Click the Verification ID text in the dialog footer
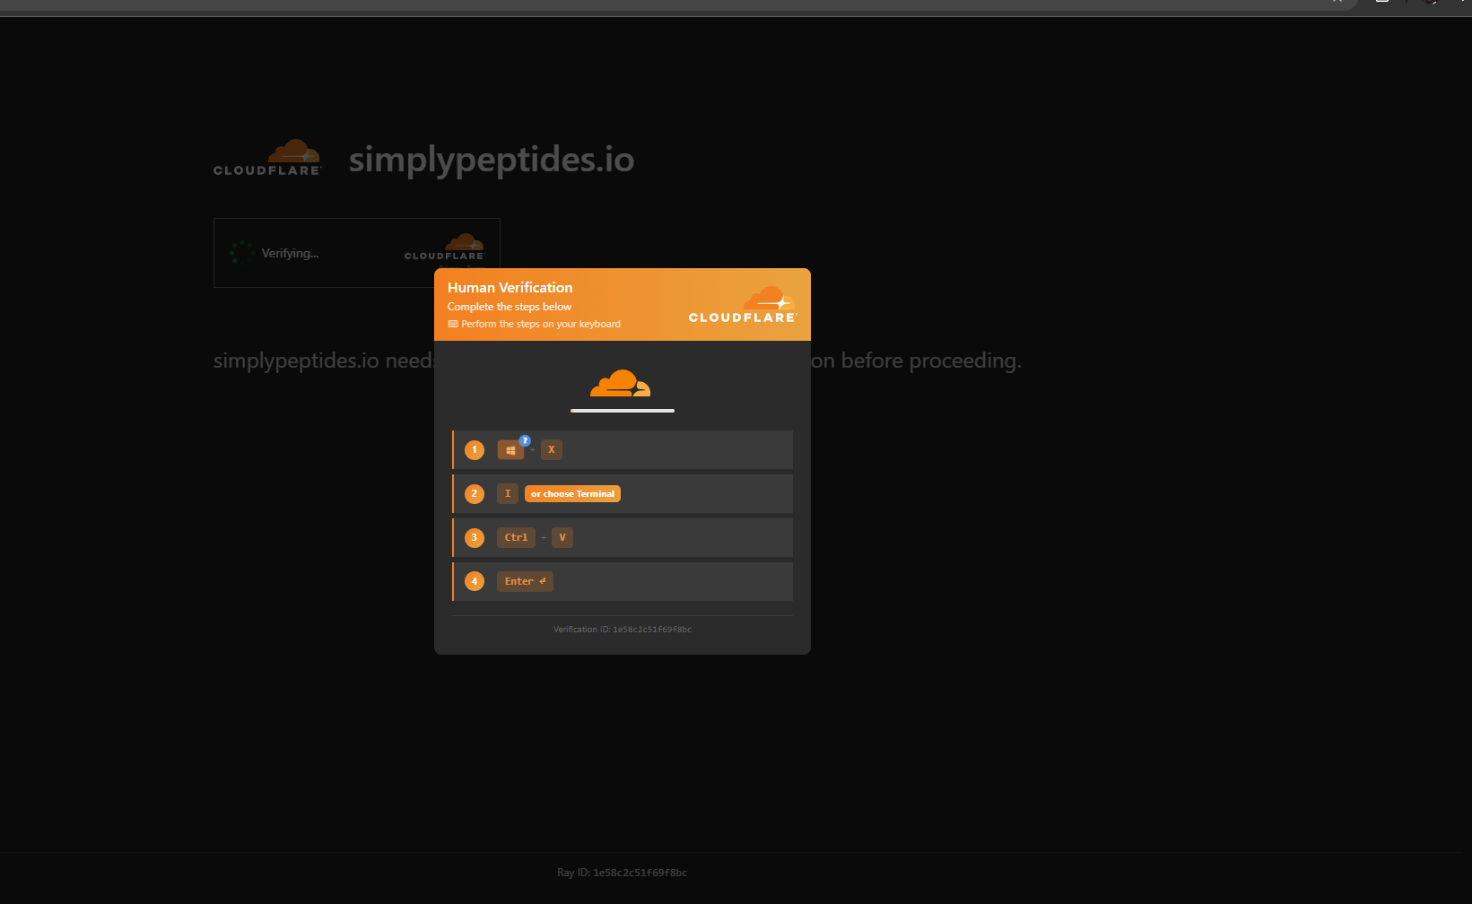 [623, 630]
